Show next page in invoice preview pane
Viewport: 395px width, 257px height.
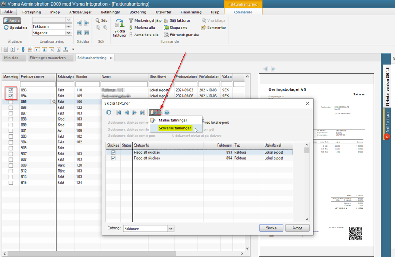coord(273,69)
